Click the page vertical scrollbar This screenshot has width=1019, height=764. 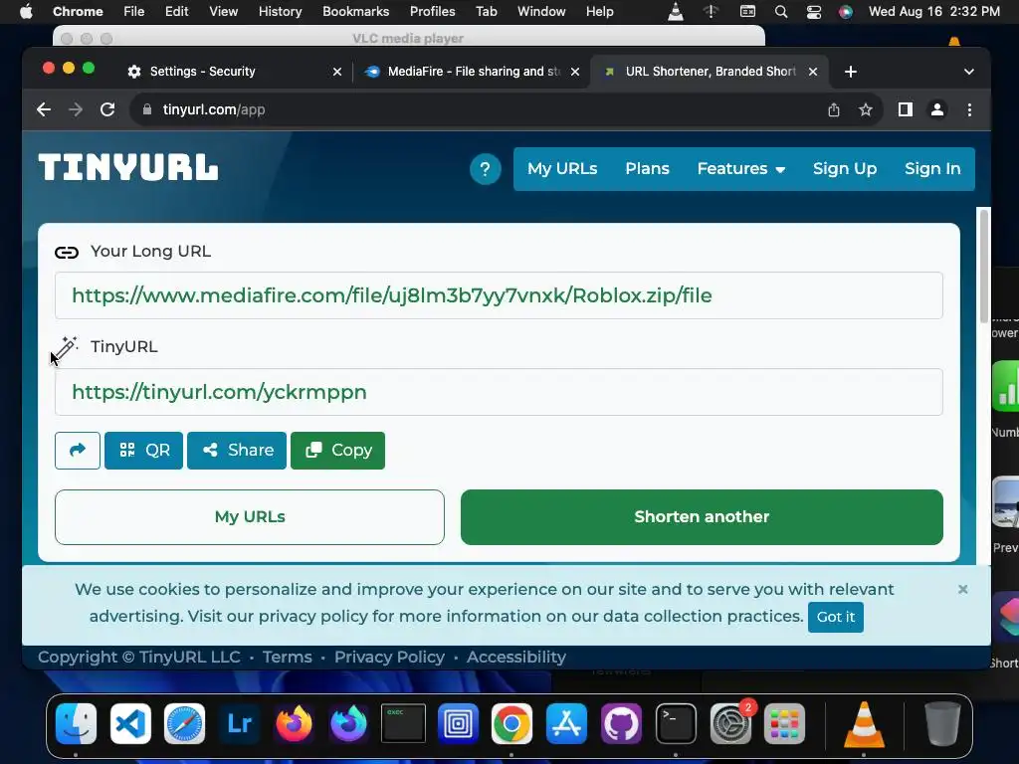pos(984,267)
